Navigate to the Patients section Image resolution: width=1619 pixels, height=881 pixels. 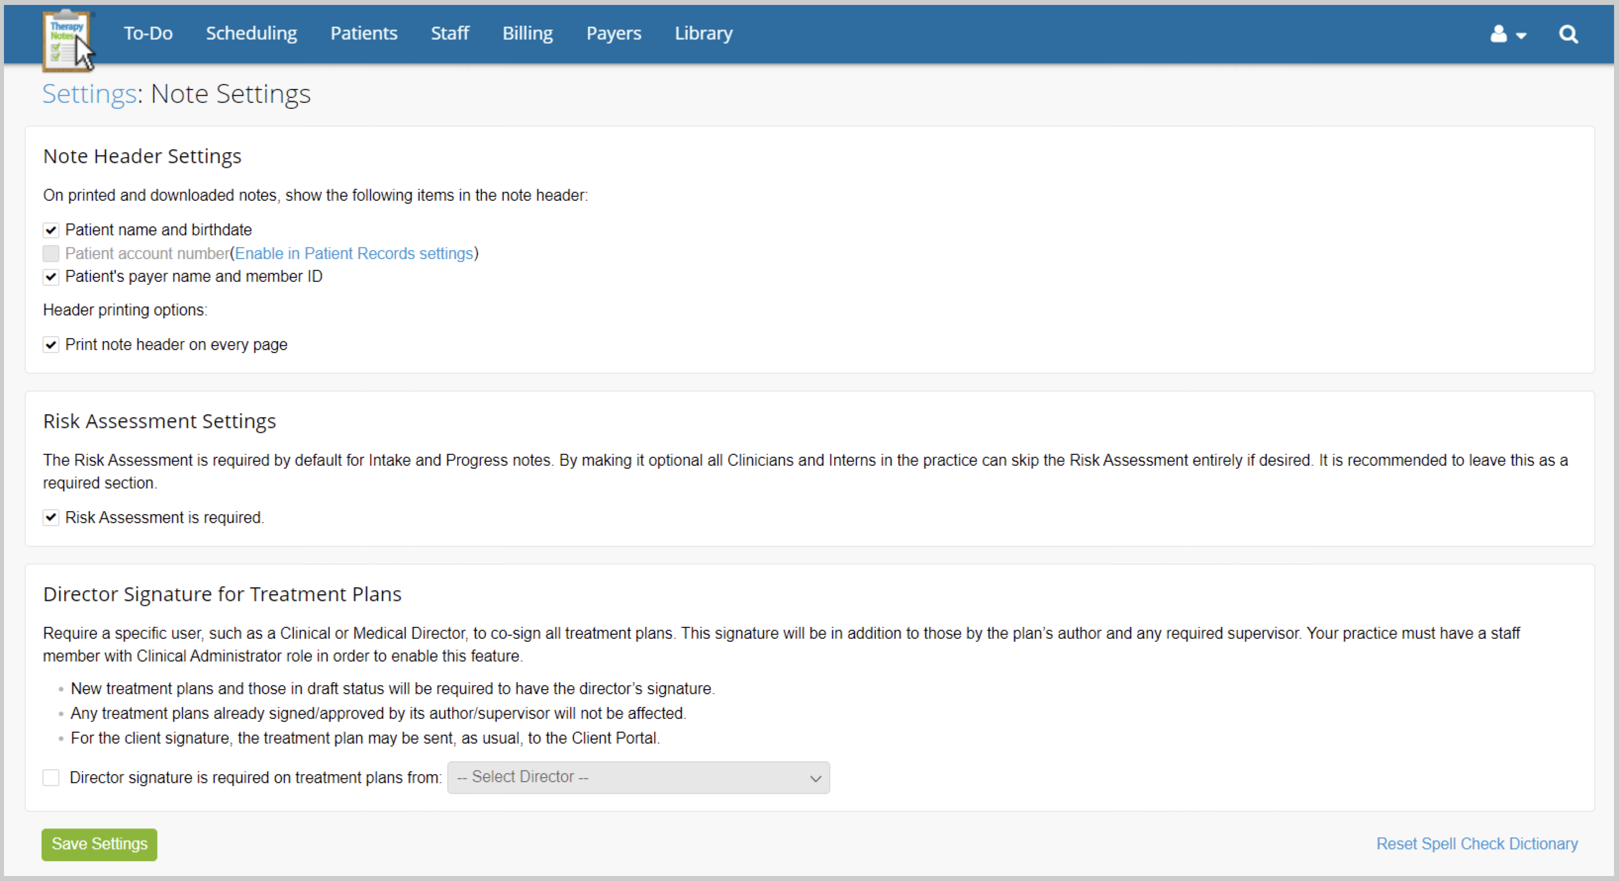tap(363, 33)
